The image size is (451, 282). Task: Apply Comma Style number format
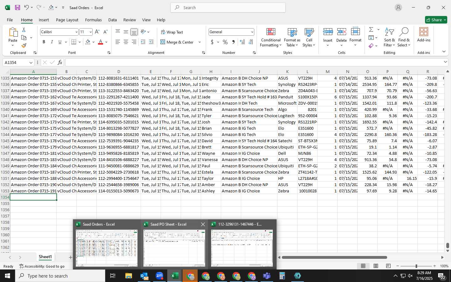click(233, 42)
